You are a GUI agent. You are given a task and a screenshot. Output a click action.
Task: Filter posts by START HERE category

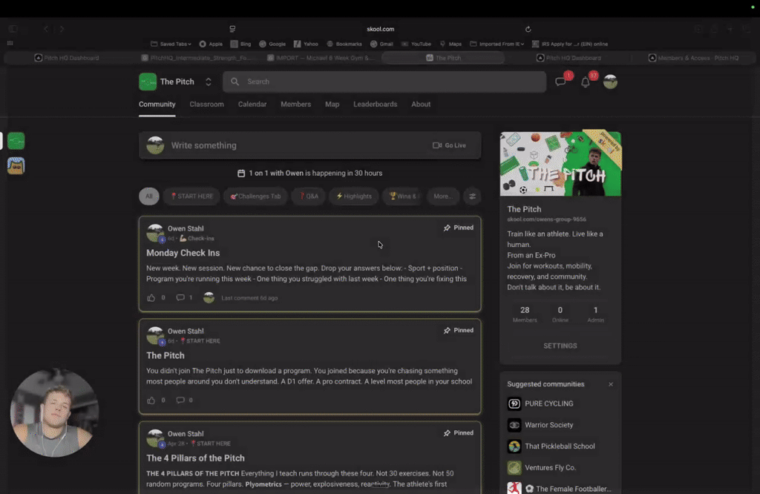tap(192, 196)
